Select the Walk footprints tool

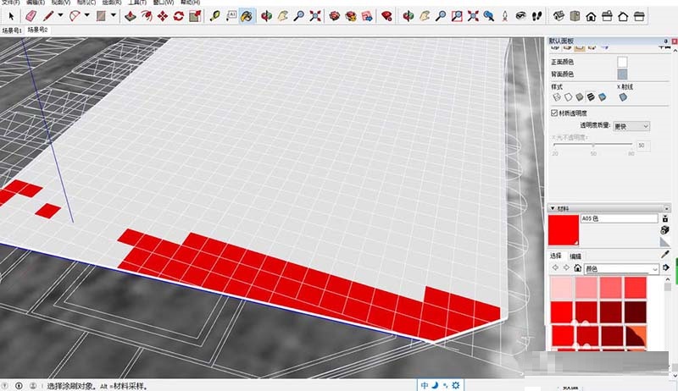pyautogui.click(x=537, y=16)
